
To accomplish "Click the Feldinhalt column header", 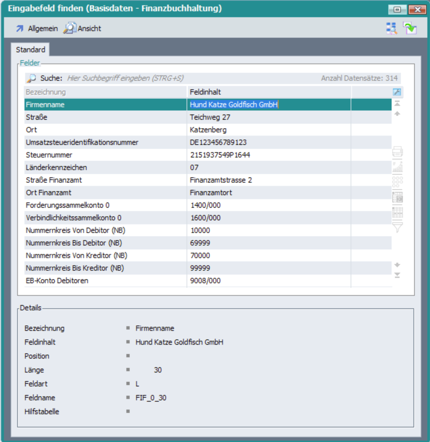I will pyautogui.click(x=269, y=92).
